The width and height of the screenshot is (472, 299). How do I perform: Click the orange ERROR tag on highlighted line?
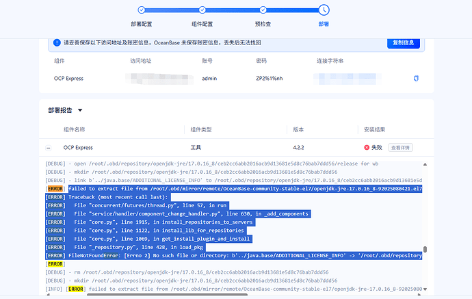[55, 189]
